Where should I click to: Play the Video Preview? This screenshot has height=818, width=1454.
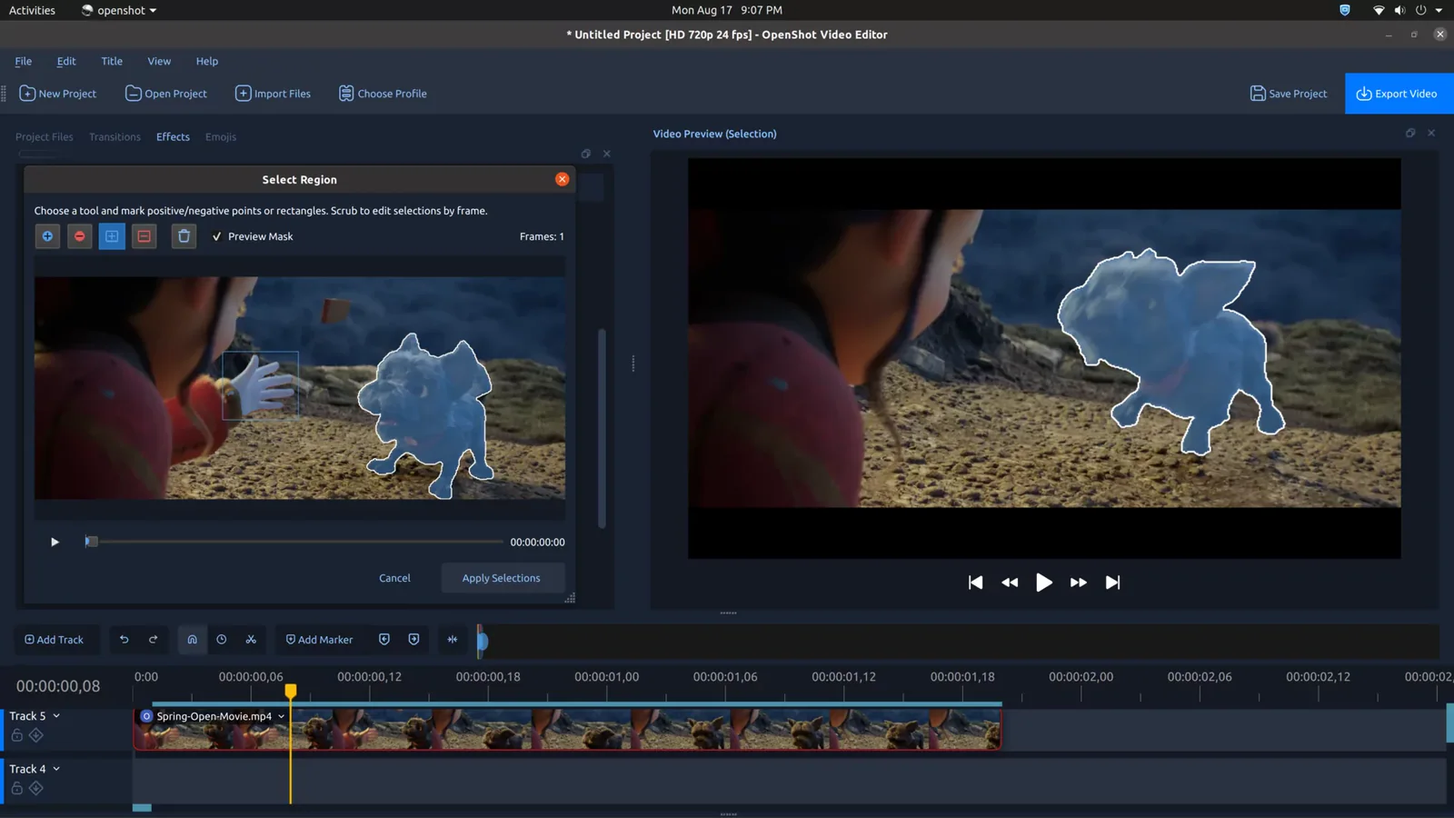[x=1044, y=583]
